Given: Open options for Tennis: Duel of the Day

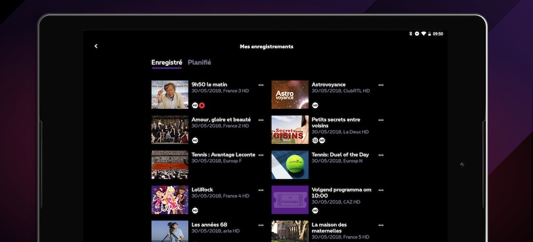Looking at the screenshot, I should click(381, 155).
